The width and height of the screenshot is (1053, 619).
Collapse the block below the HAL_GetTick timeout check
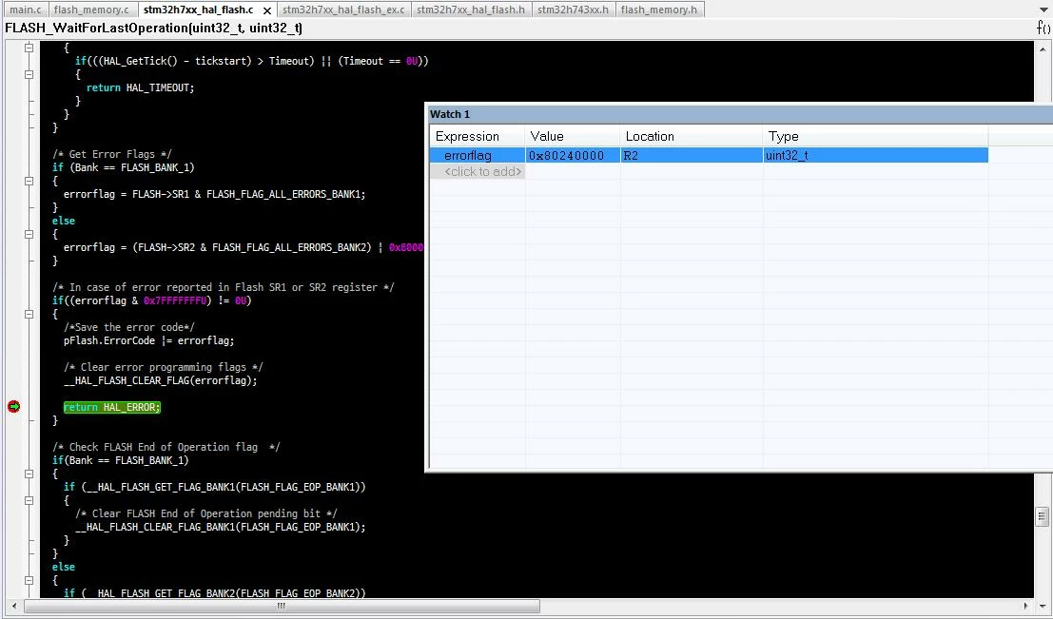[29, 74]
